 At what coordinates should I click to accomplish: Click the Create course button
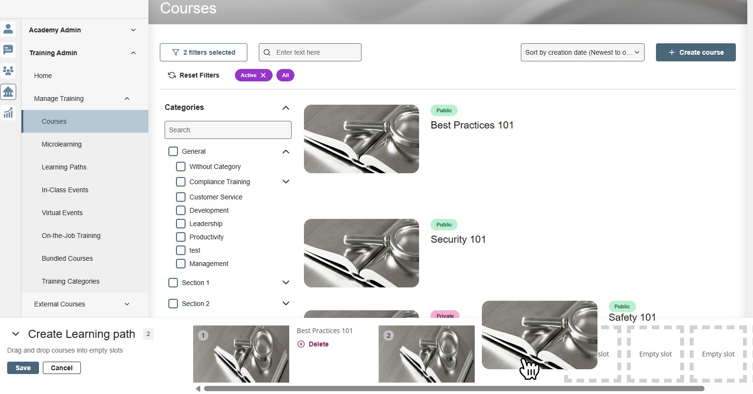pyautogui.click(x=695, y=52)
